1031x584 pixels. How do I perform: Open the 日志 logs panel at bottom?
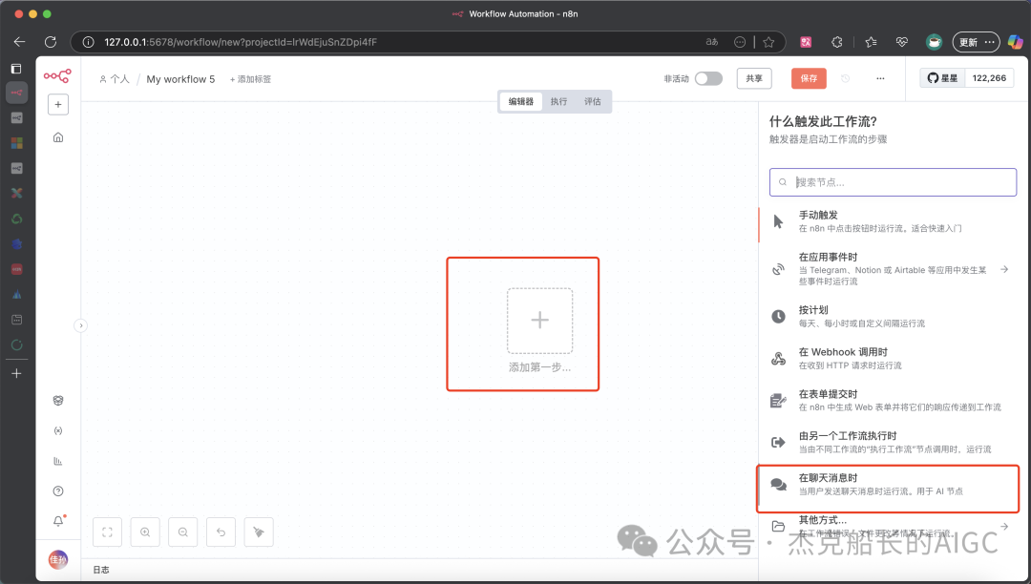(x=101, y=570)
